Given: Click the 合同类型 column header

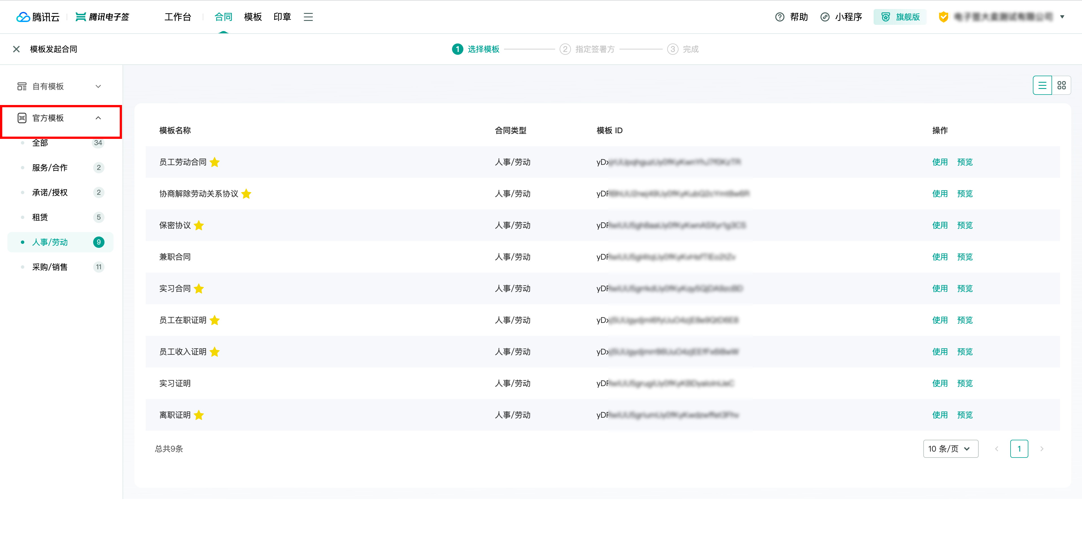Looking at the screenshot, I should pos(510,131).
